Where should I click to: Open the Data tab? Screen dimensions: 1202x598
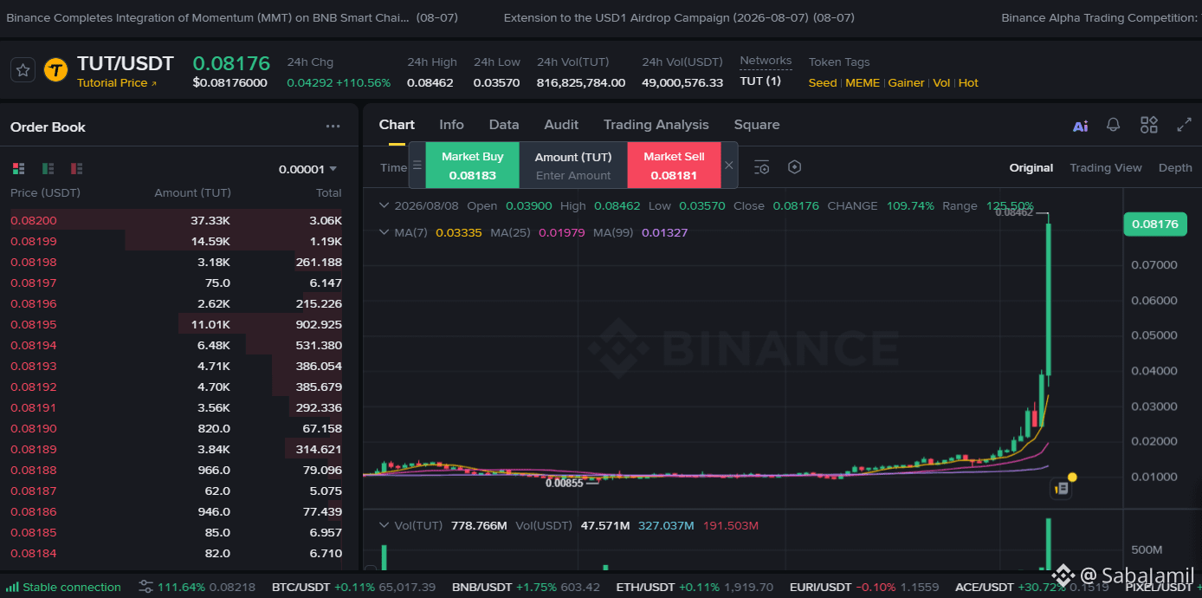point(504,125)
